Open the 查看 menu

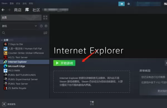click(x=12, y=4)
